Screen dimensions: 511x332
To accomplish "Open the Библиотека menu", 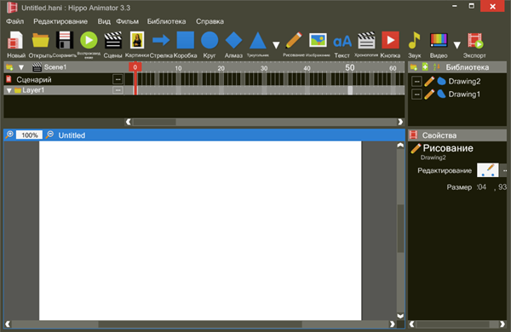I will (x=166, y=21).
